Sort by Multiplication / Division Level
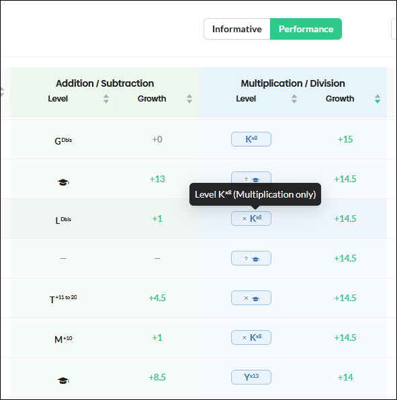Image resolution: width=397 pixels, height=400 pixels. click(x=294, y=99)
